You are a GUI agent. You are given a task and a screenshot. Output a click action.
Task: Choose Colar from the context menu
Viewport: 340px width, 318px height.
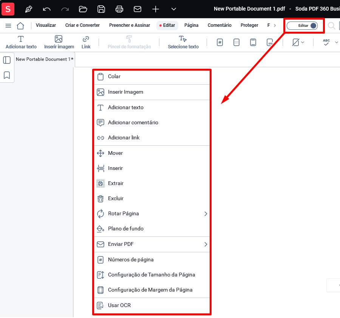pos(152,77)
